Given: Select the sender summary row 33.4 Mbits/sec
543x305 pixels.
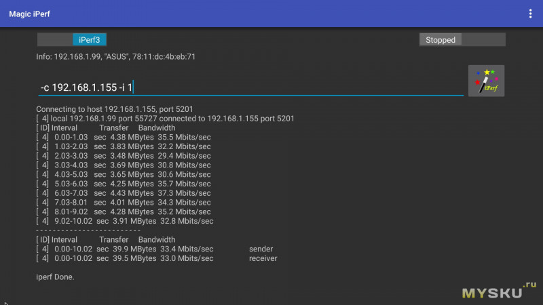Looking at the screenshot, I should (x=155, y=249).
